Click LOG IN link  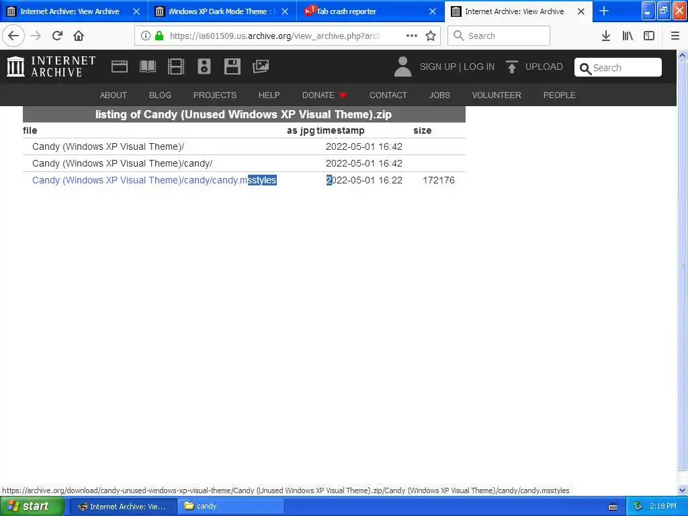tap(479, 67)
